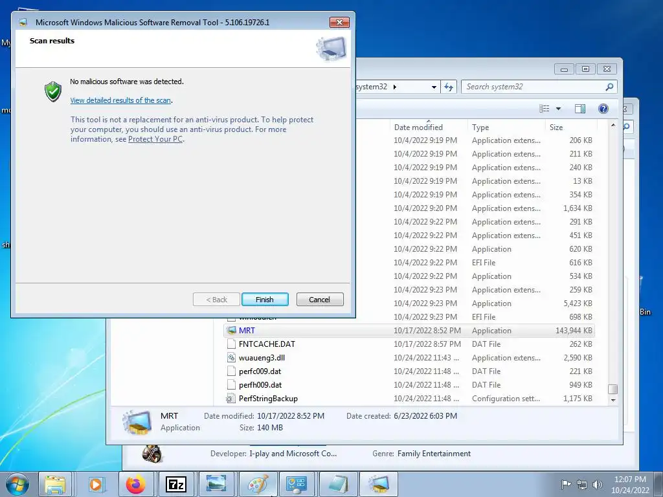The image size is (663, 497).
Task: Open the Notepad taskbar icon
Action: [339, 484]
